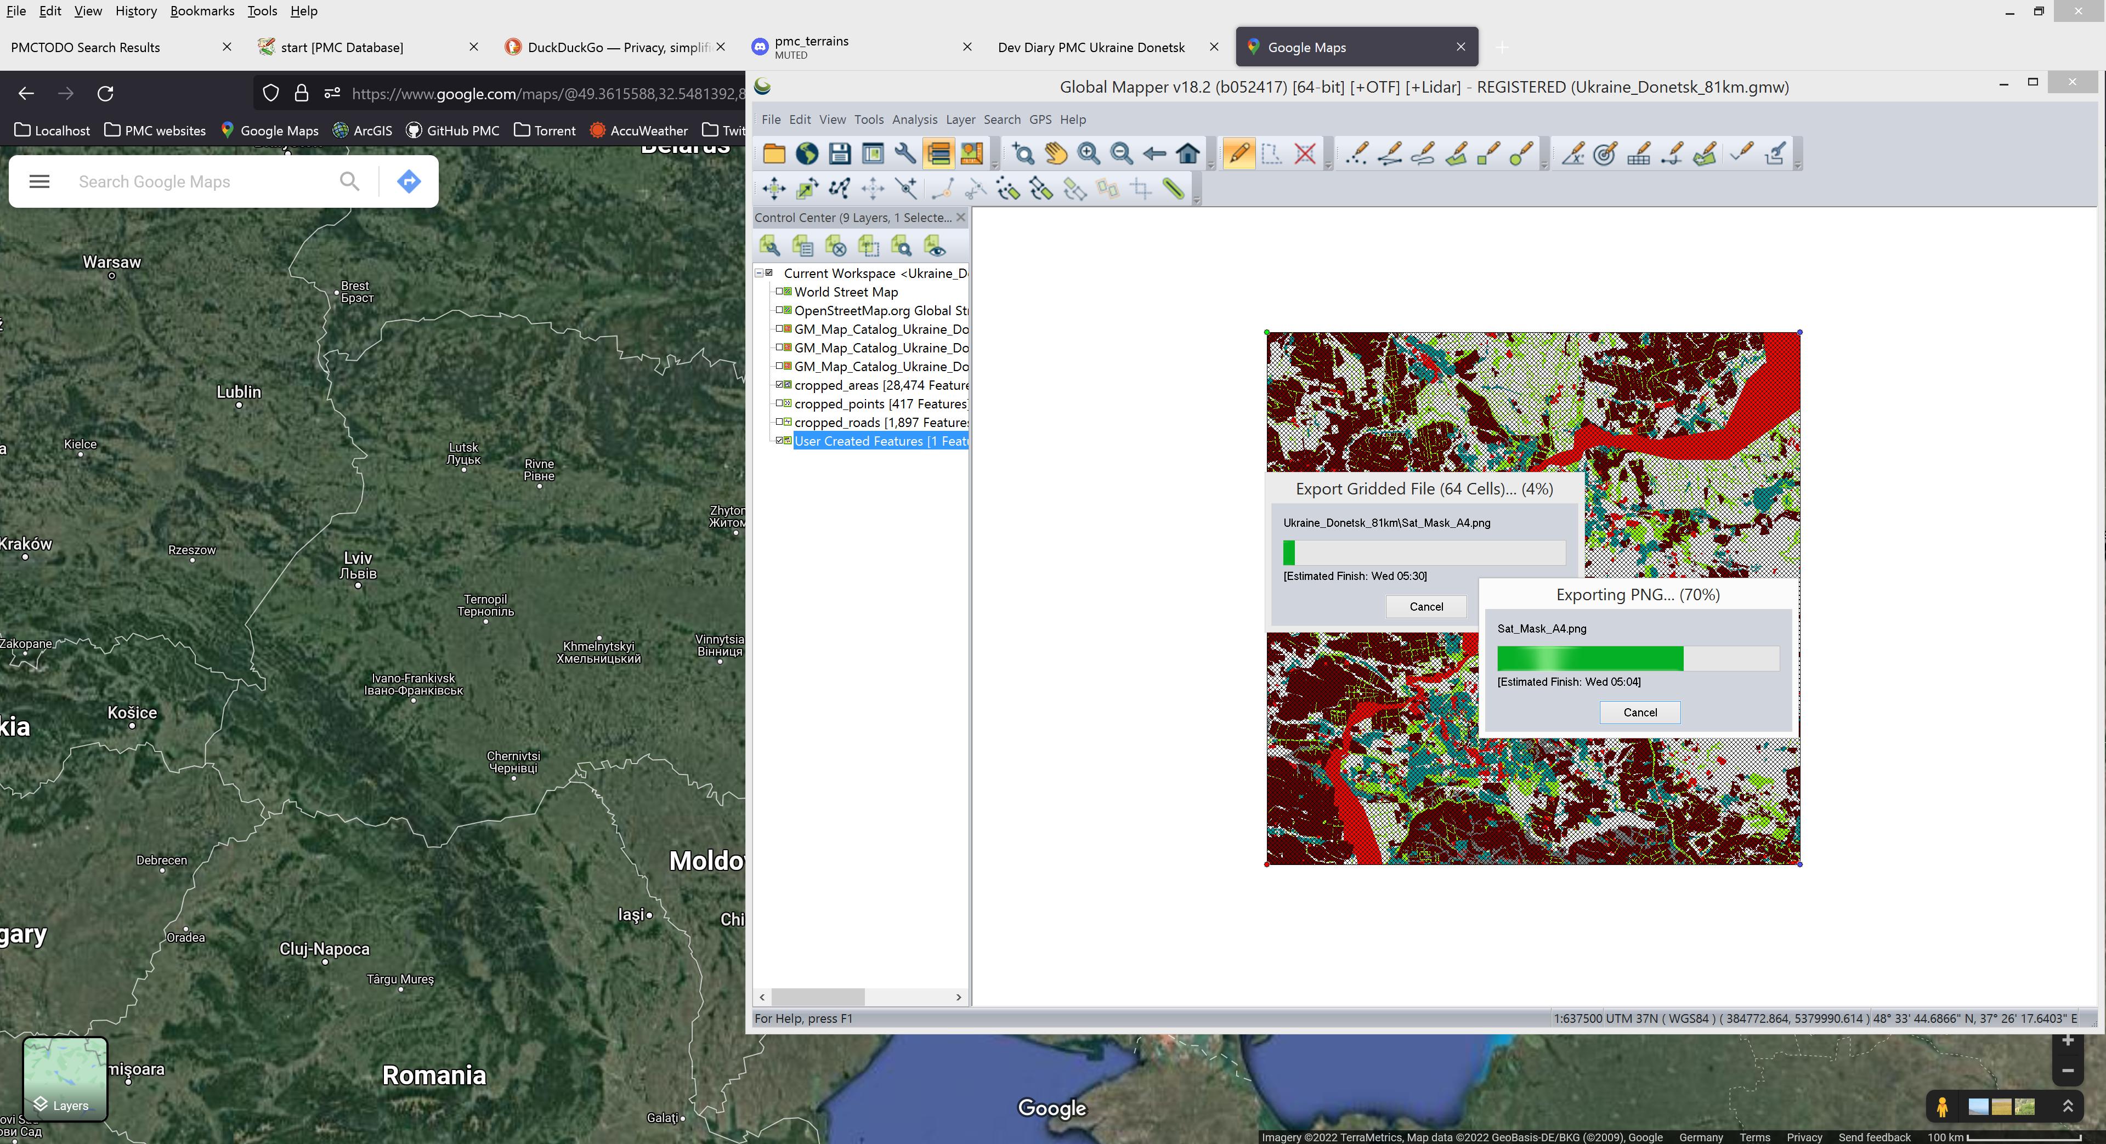Click the Exporting PNG progress bar
Screen dimensions: 2106x1144
tap(1638, 658)
